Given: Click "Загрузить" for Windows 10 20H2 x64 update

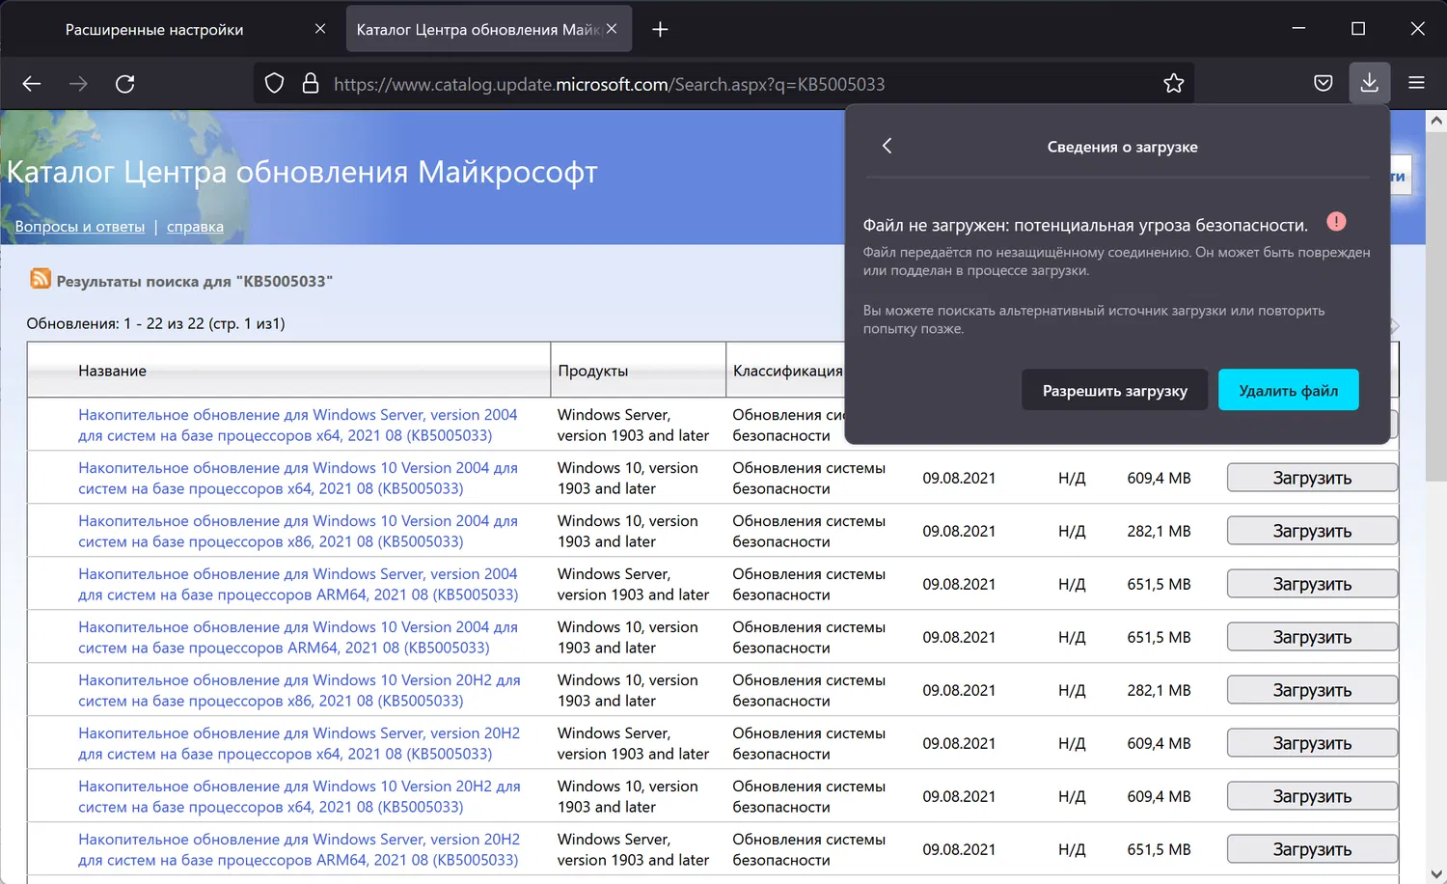Looking at the screenshot, I should click(1312, 796).
